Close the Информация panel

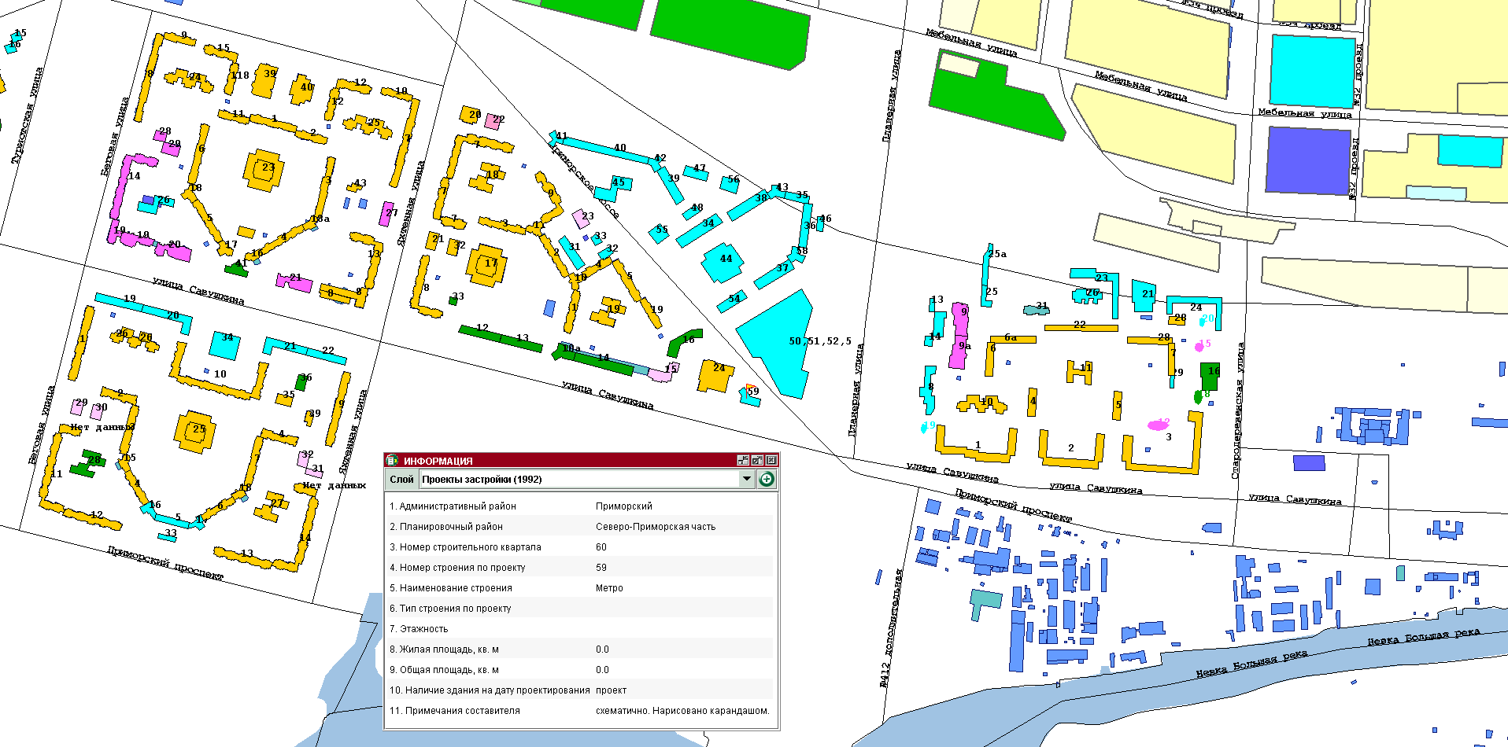point(771,461)
